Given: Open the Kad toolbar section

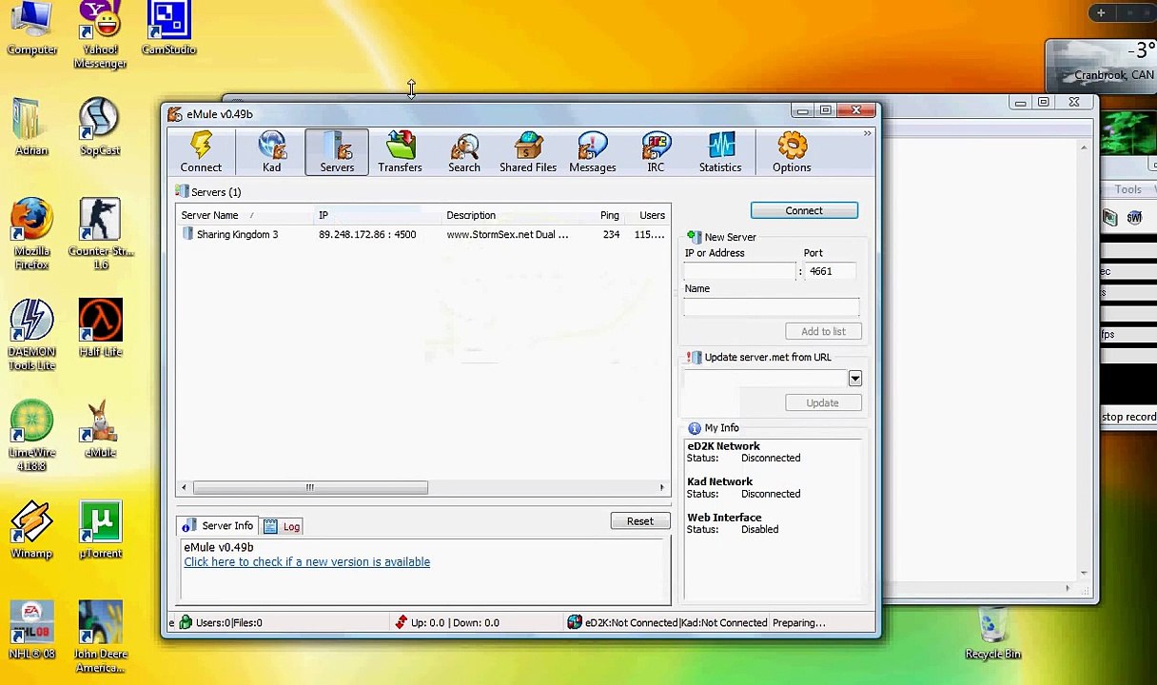Looking at the screenshot, I should (x=271, y=153).
